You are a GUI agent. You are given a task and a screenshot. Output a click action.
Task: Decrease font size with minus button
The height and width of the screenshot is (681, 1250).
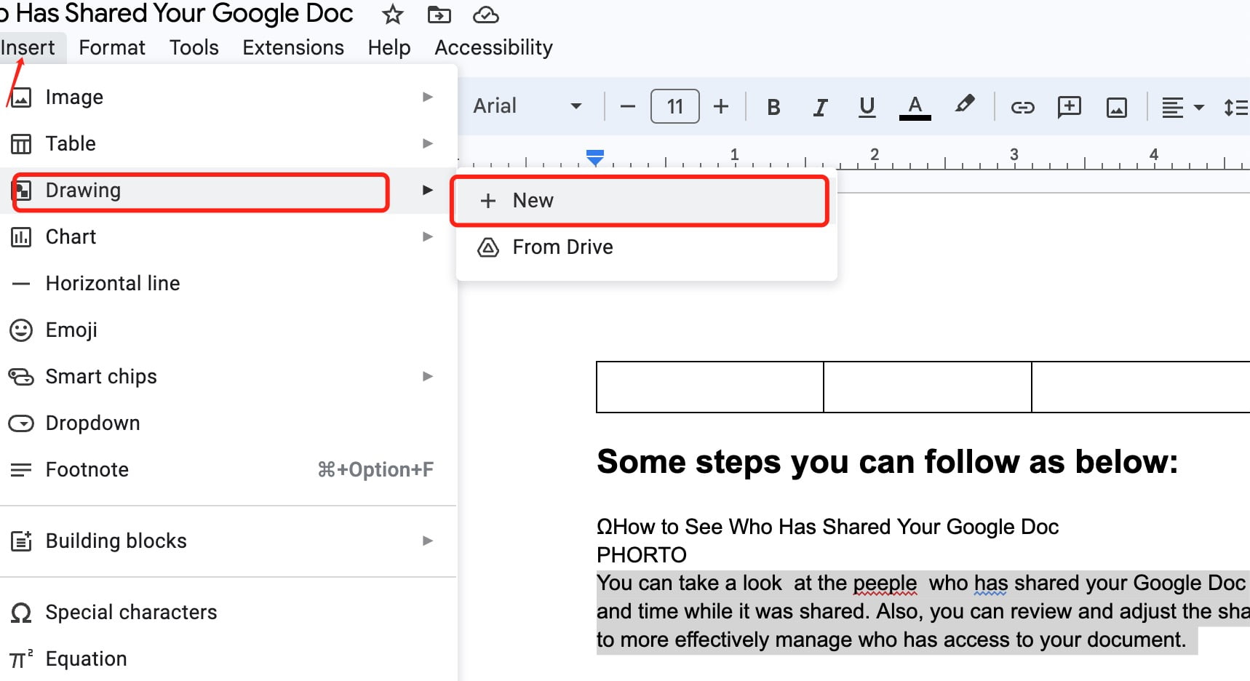coord(628,106)
